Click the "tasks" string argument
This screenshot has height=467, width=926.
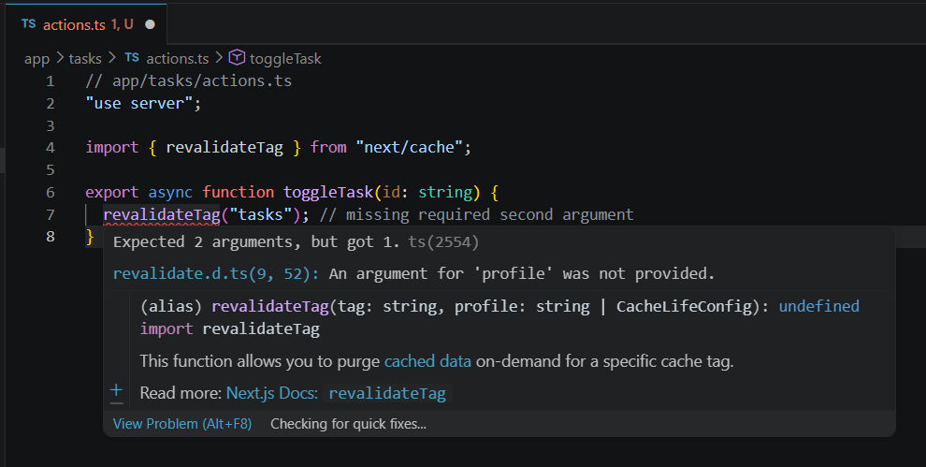click(260, 214)
